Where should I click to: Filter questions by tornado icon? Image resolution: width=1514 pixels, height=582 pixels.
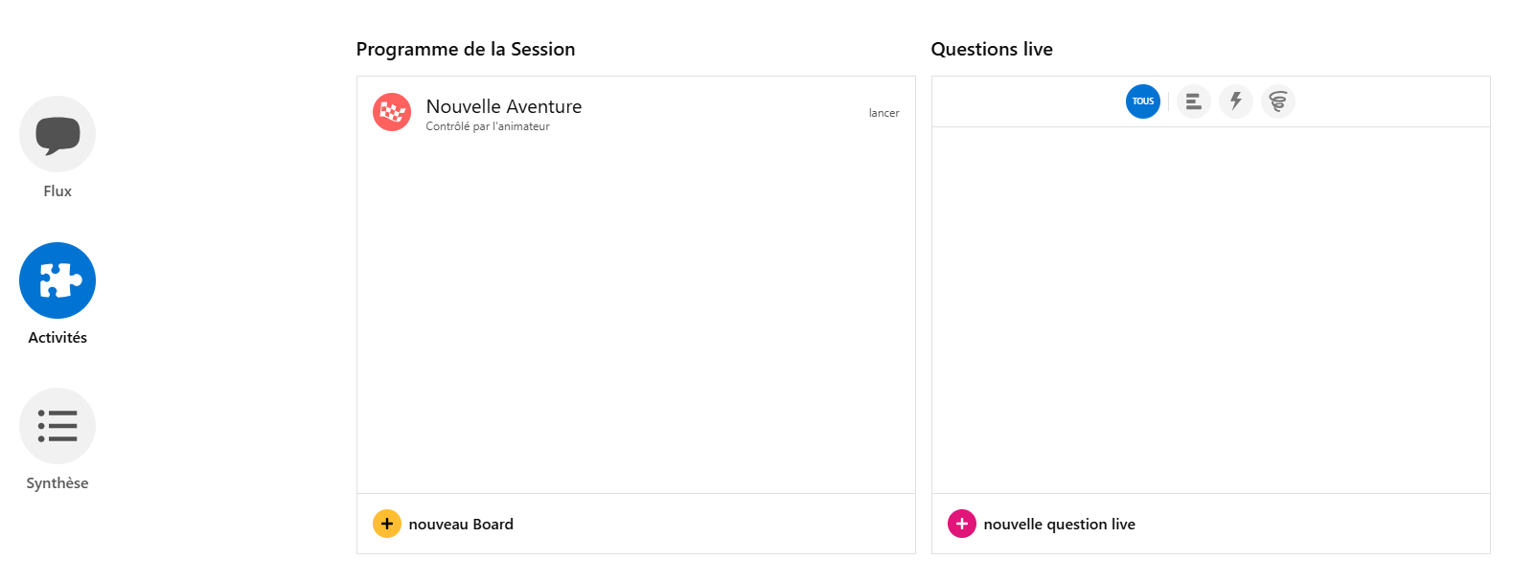coord(1278,101)
